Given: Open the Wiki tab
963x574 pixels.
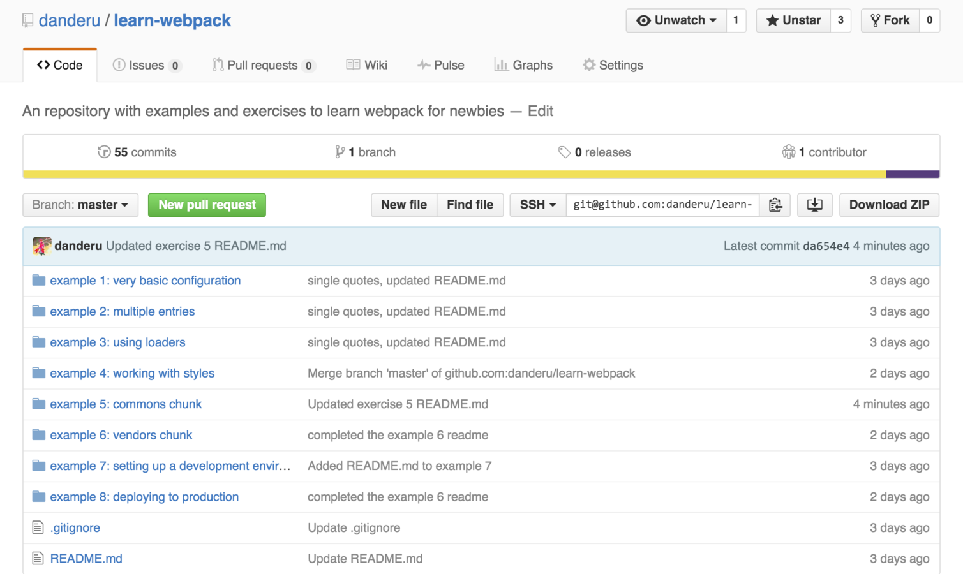Looking at the screenshot, I should click(367, 65).
